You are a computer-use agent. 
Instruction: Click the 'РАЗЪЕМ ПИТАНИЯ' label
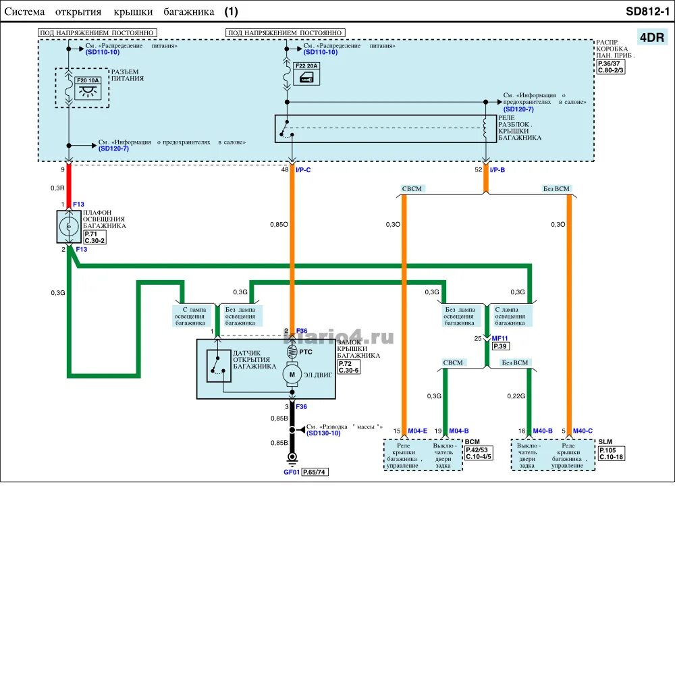pos(128,76)
